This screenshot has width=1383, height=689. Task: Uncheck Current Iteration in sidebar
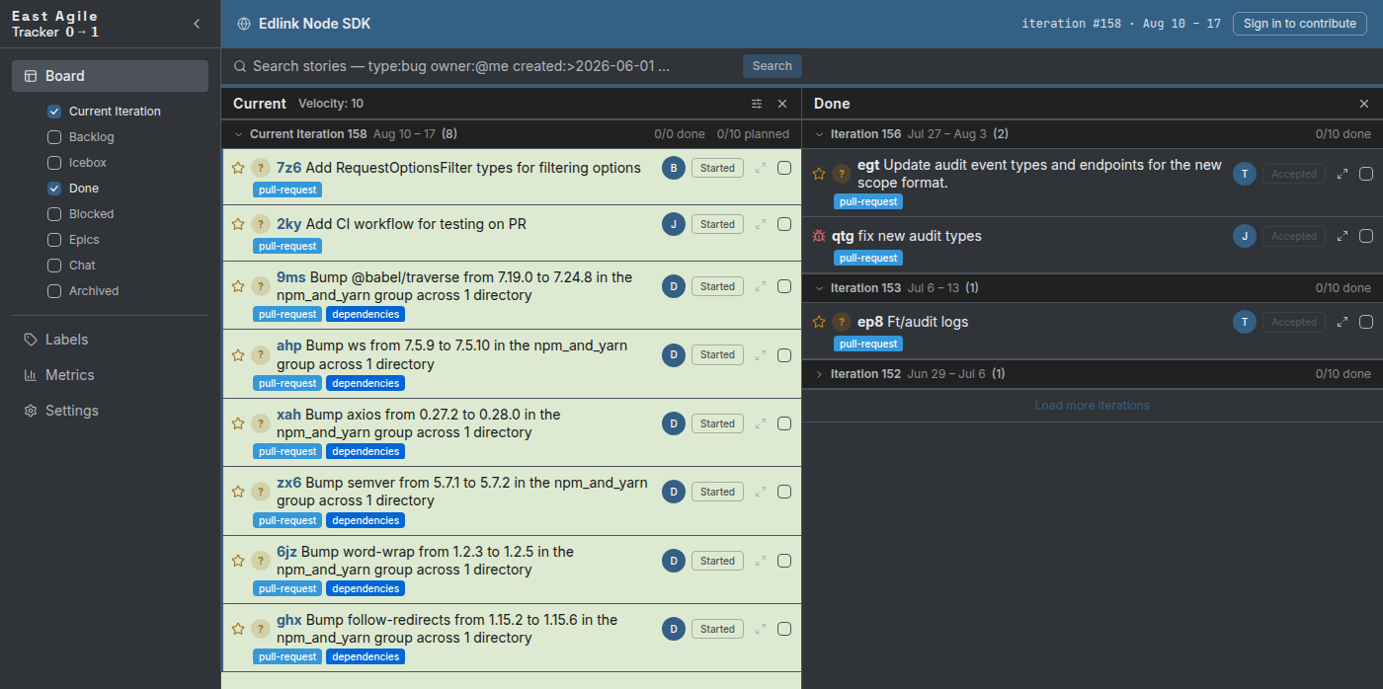tap(54, 112)
